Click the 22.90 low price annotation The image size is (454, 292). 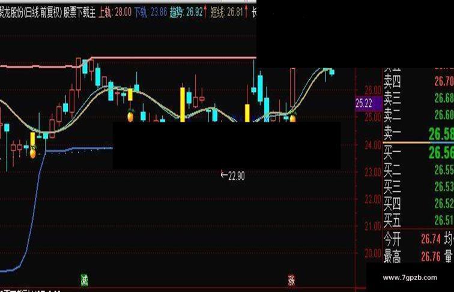tap(233, 175)
